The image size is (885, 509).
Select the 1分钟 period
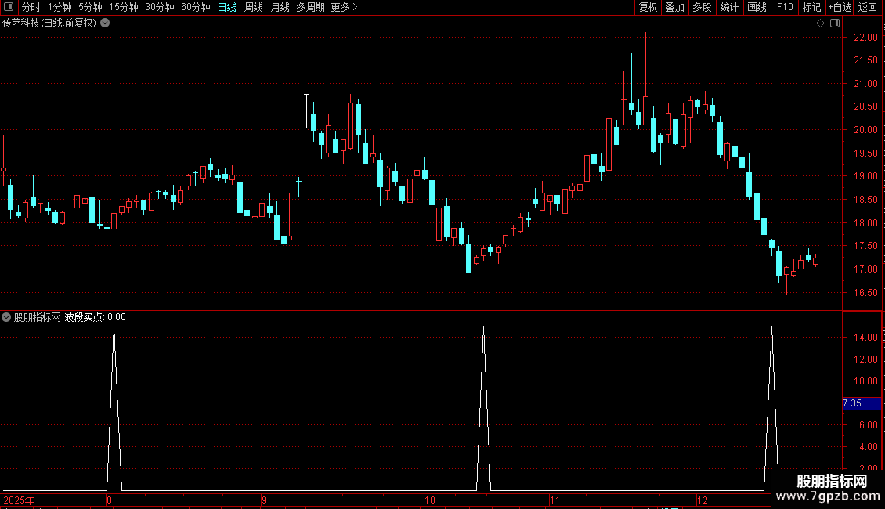point(60,7)
